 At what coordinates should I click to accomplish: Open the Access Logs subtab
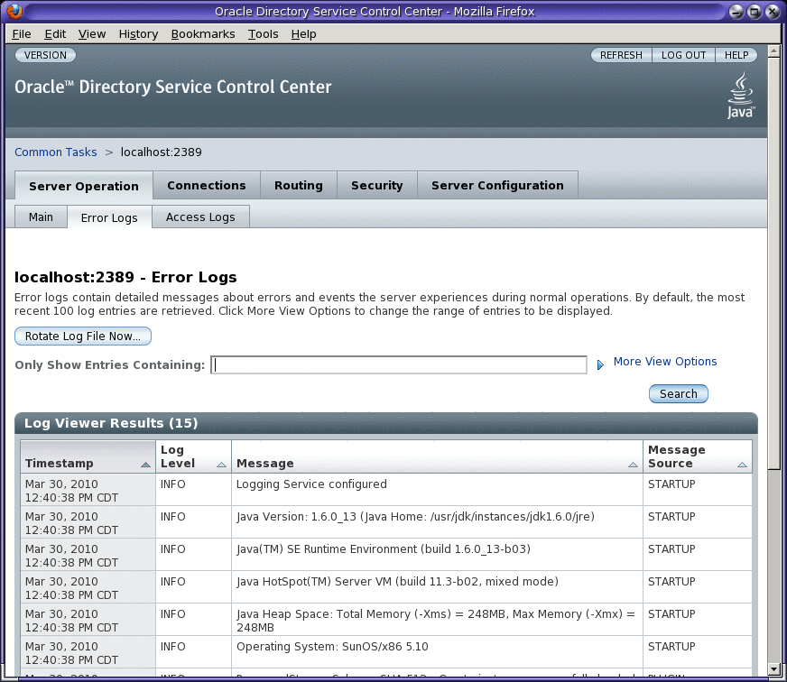point(199,217)
